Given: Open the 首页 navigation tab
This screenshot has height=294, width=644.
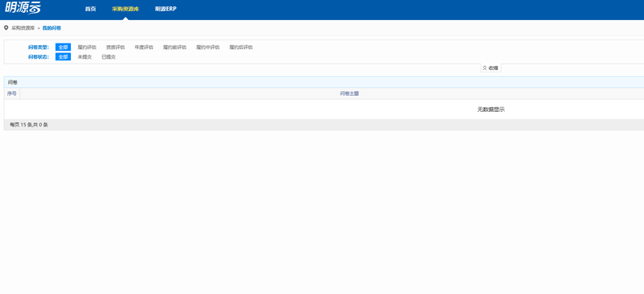Looking at the screenshot, I should tap(90, 9).
